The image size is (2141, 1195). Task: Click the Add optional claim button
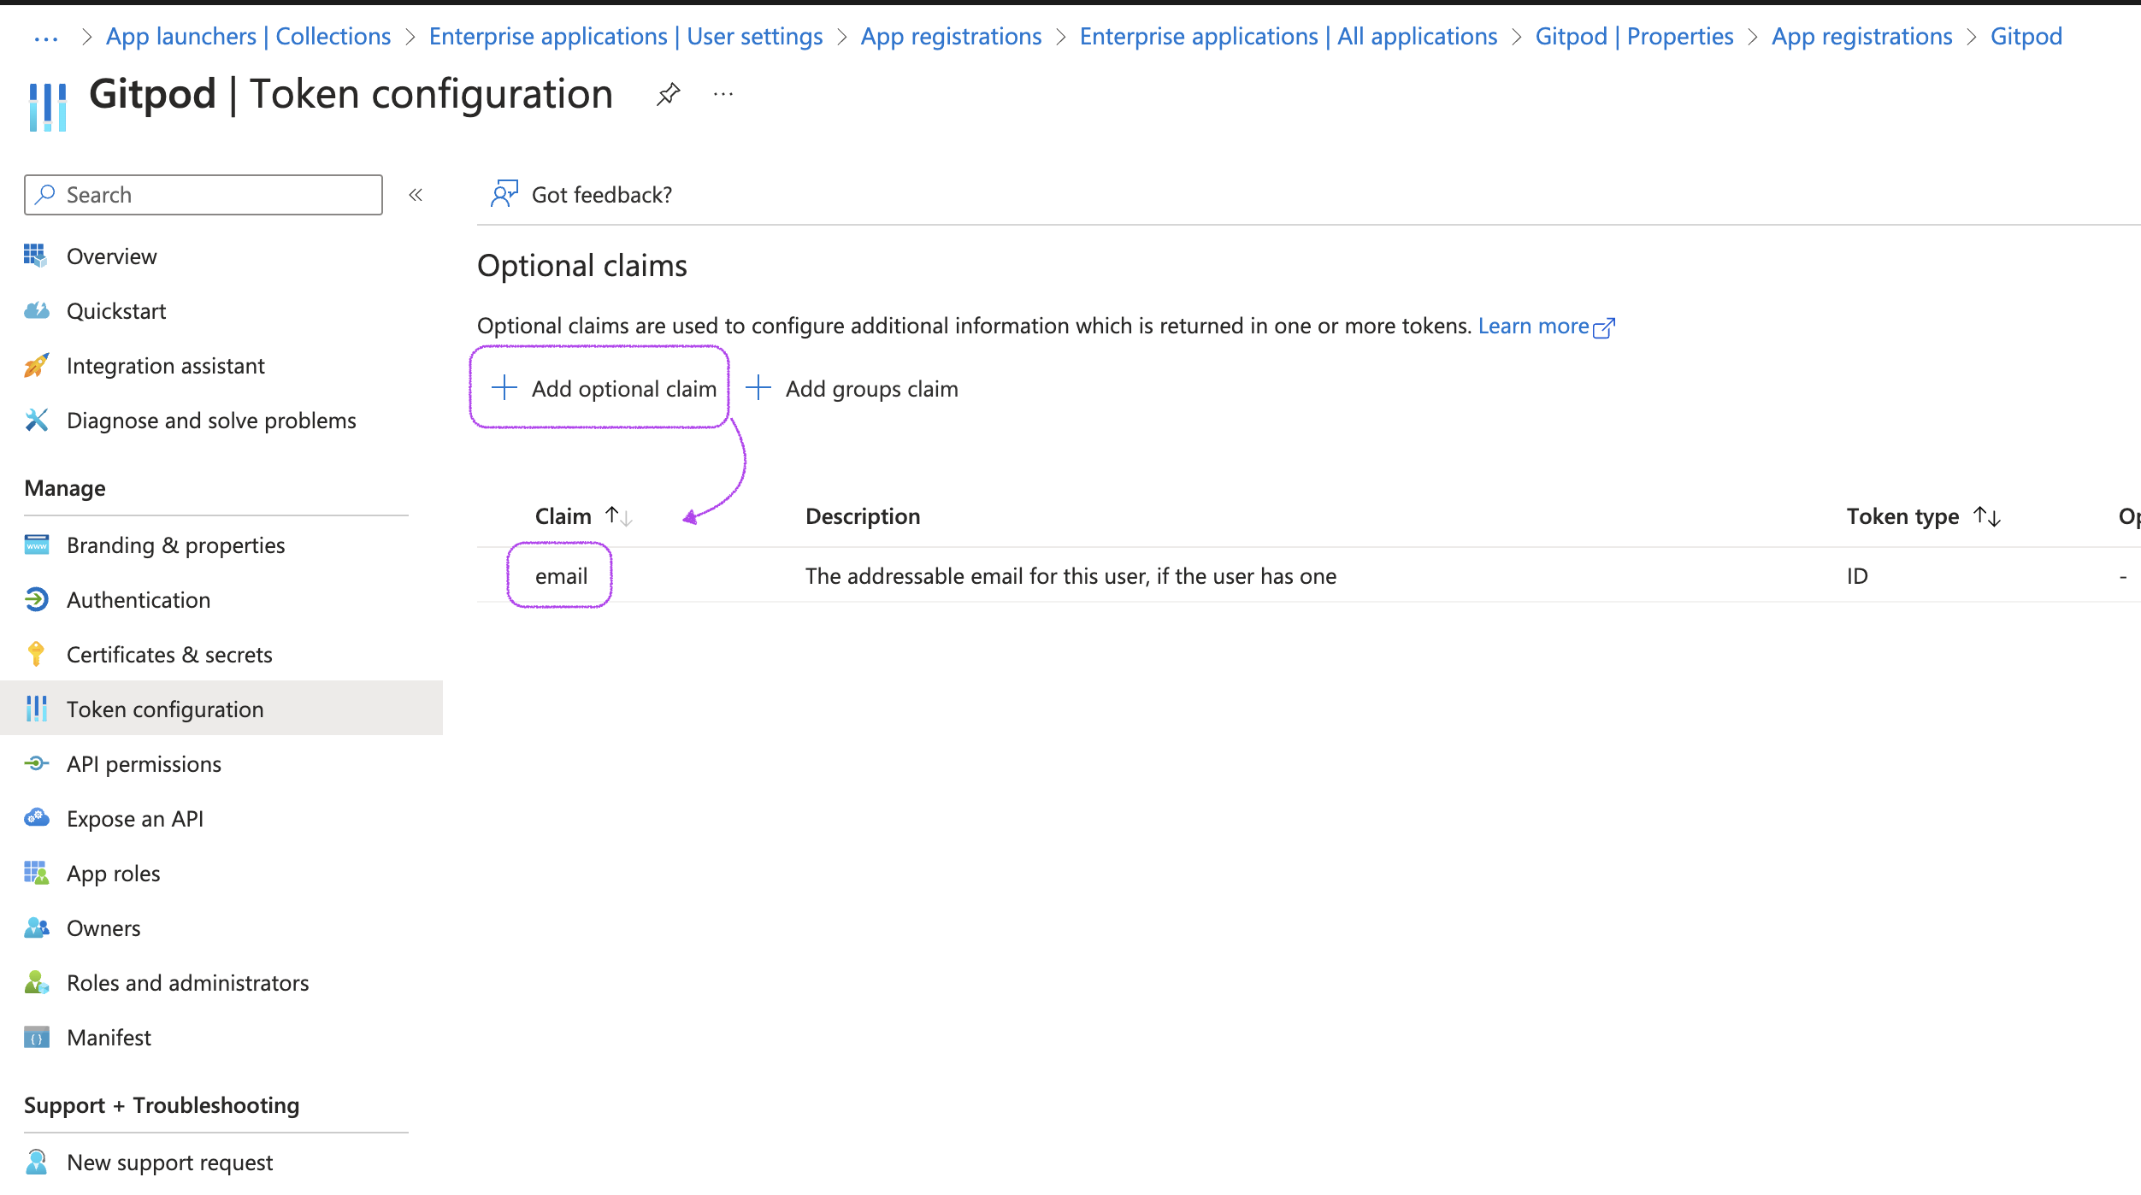[604, 389]
